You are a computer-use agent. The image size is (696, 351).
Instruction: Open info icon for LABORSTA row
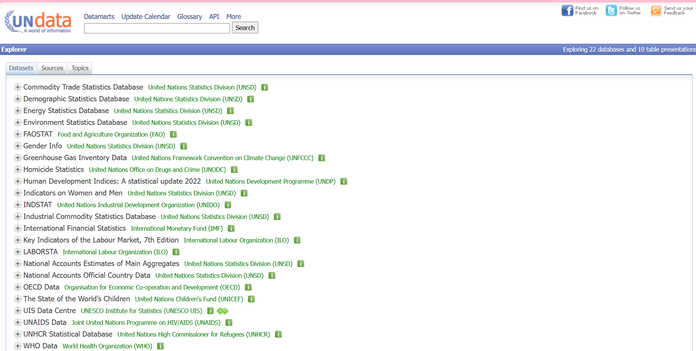[x=176, y=252]
